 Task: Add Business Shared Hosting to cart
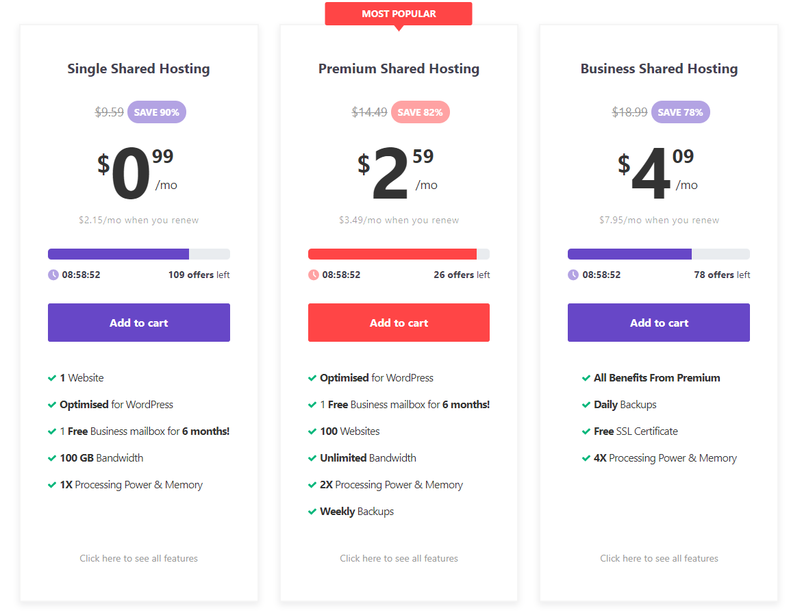(659, 323)
